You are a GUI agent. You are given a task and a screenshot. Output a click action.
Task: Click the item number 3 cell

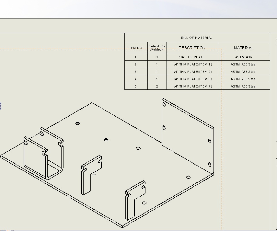point(136,71)
